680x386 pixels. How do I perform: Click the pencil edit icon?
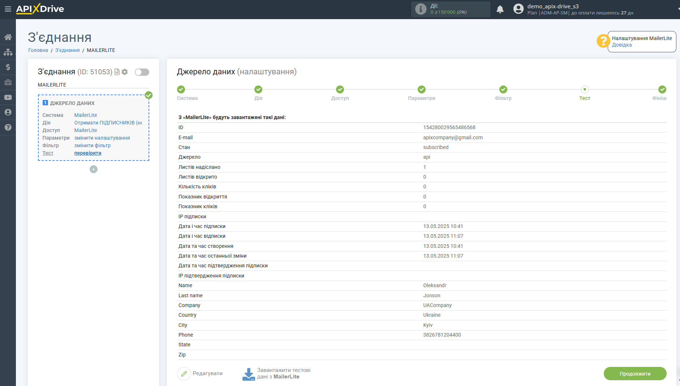click(184, 374)
